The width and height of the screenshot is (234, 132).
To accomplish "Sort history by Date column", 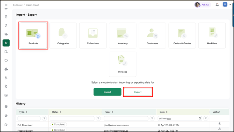I will [167, 112].
